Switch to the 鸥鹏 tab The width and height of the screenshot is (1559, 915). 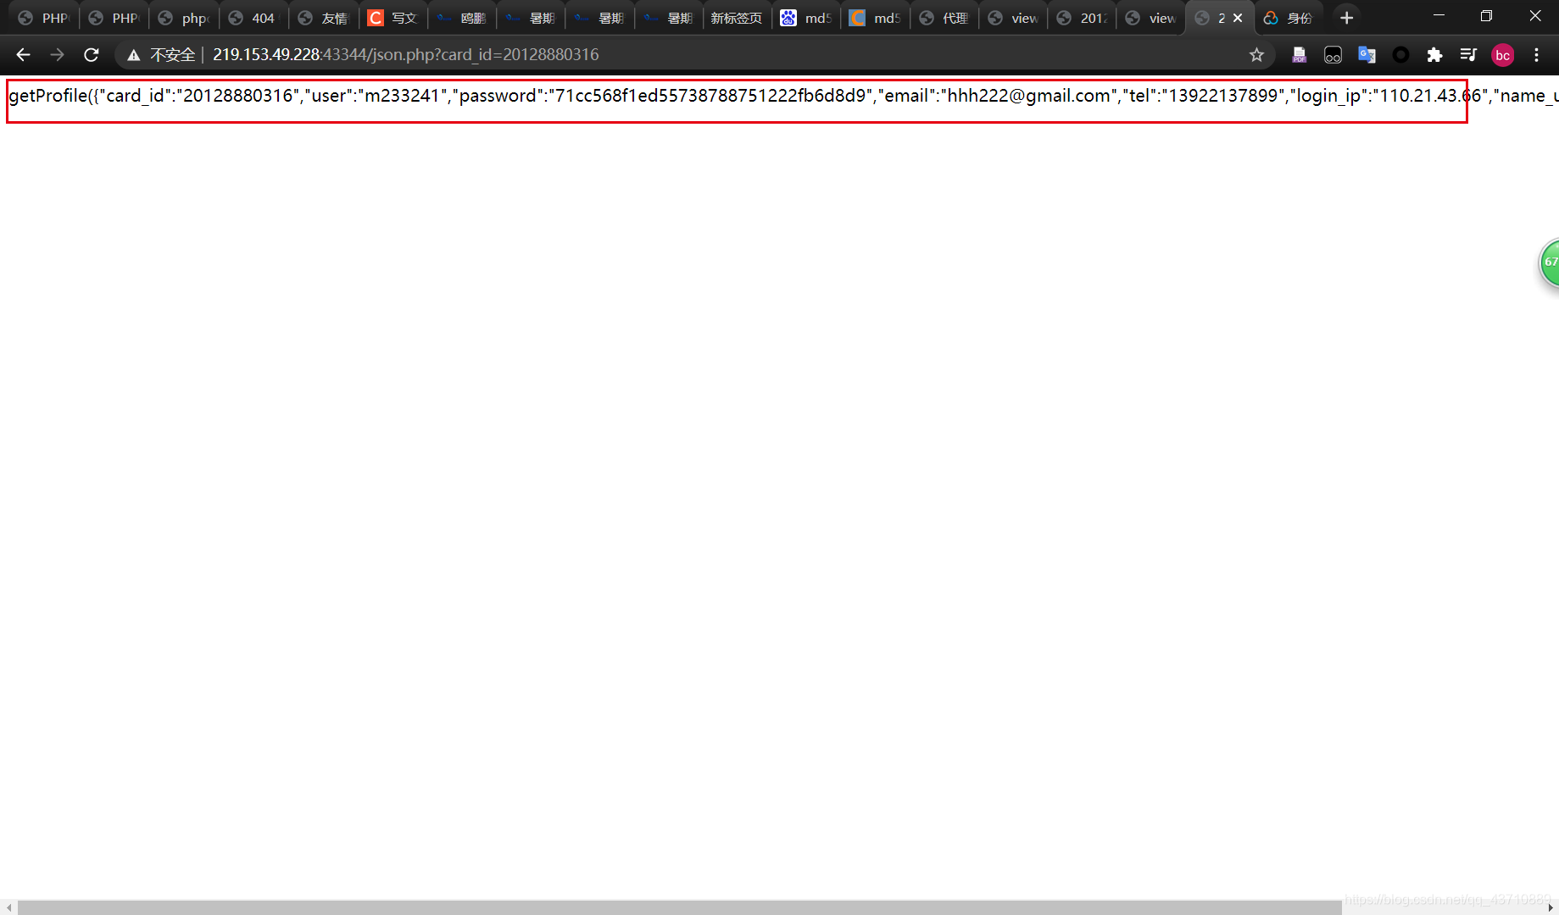tap(462, 18)
